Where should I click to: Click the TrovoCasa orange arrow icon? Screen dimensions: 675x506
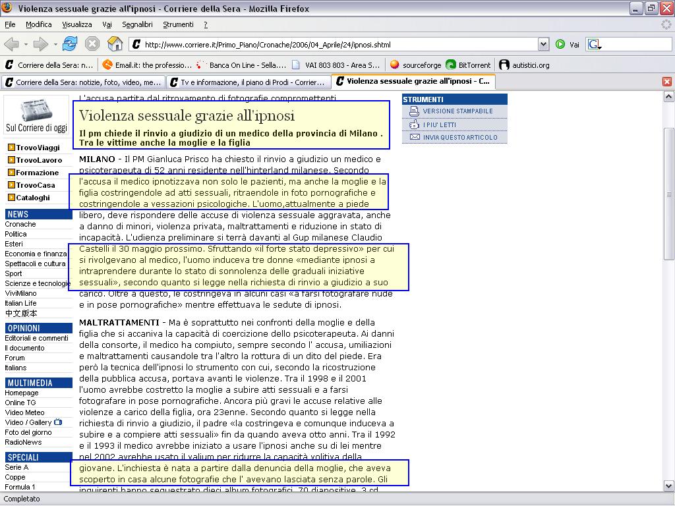click(x=12, y=185)
